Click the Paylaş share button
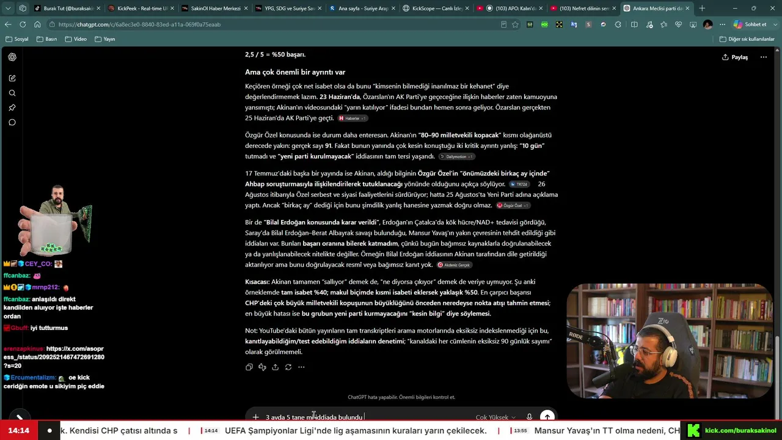The height and width of the screenshot is (440, 782). (735, 57)
